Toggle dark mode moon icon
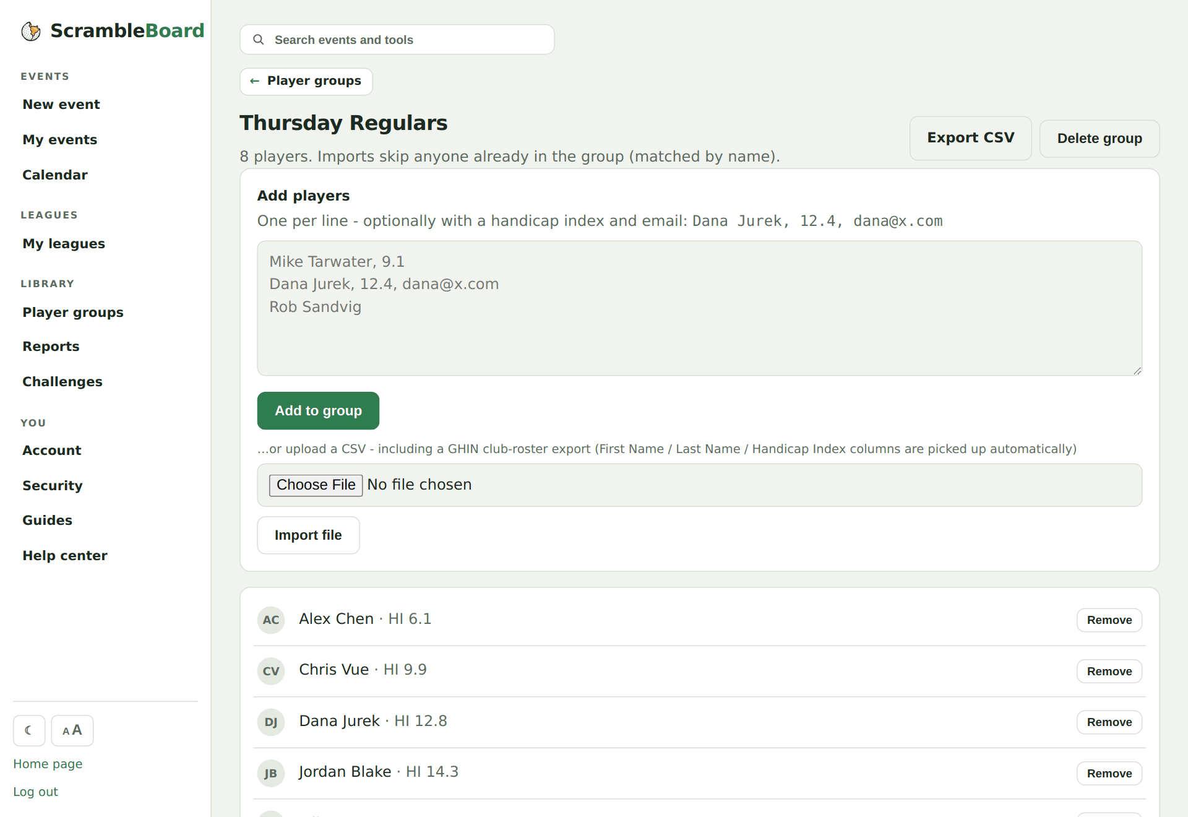This screenshot has height=817, width=1188. [x=29, y=730]
